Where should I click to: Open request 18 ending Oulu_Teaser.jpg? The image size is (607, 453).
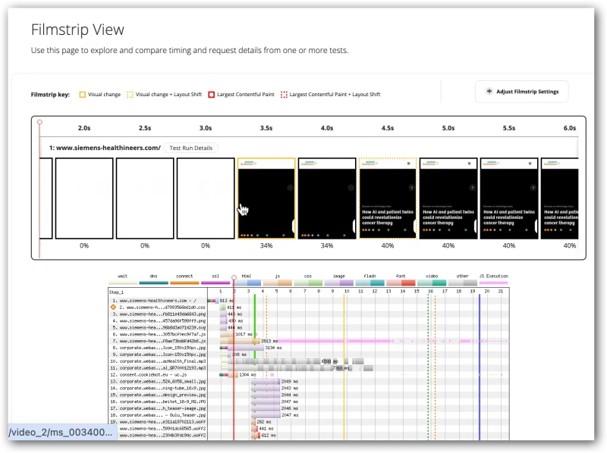pyautogui.click(x=158, y=415)
